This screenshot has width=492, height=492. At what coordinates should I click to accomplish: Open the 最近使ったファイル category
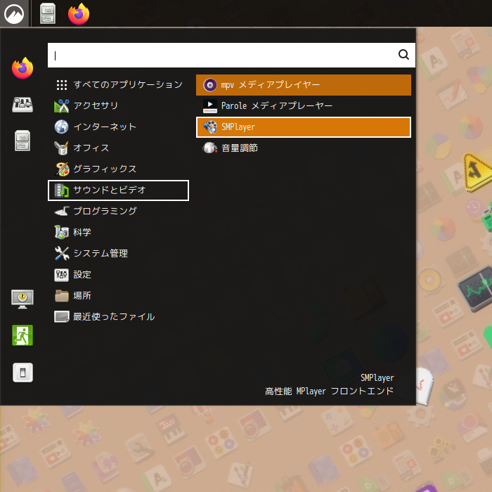click(x=118, y=316)
